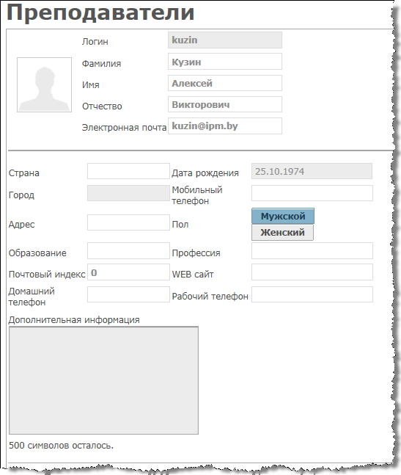Image resolution: width=401 pixels, height=475 pixels.
Task: Click the Электронная почта email field
Action: point(225,126)
